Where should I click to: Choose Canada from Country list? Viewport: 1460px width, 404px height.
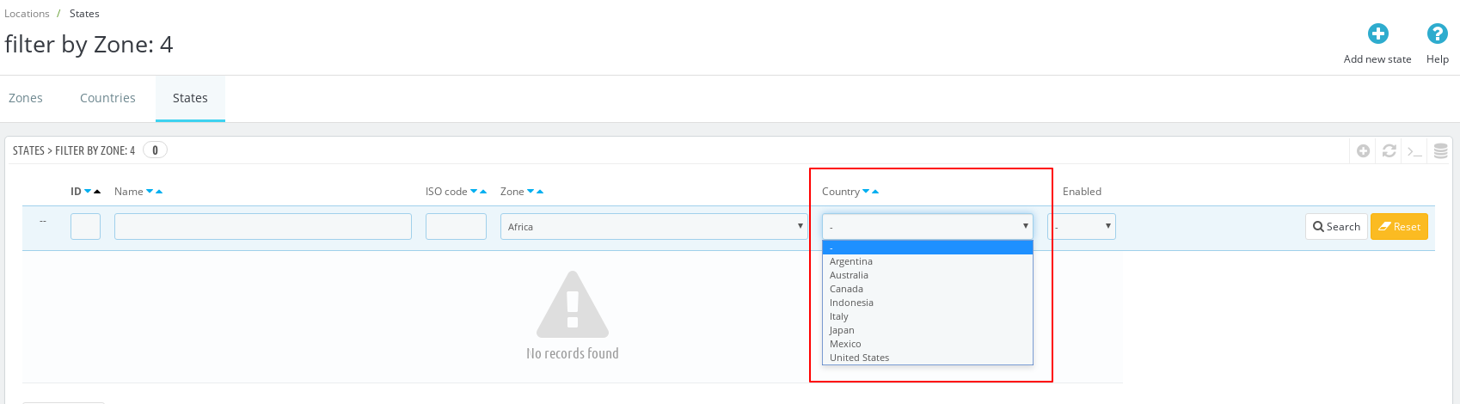[928, 289]
